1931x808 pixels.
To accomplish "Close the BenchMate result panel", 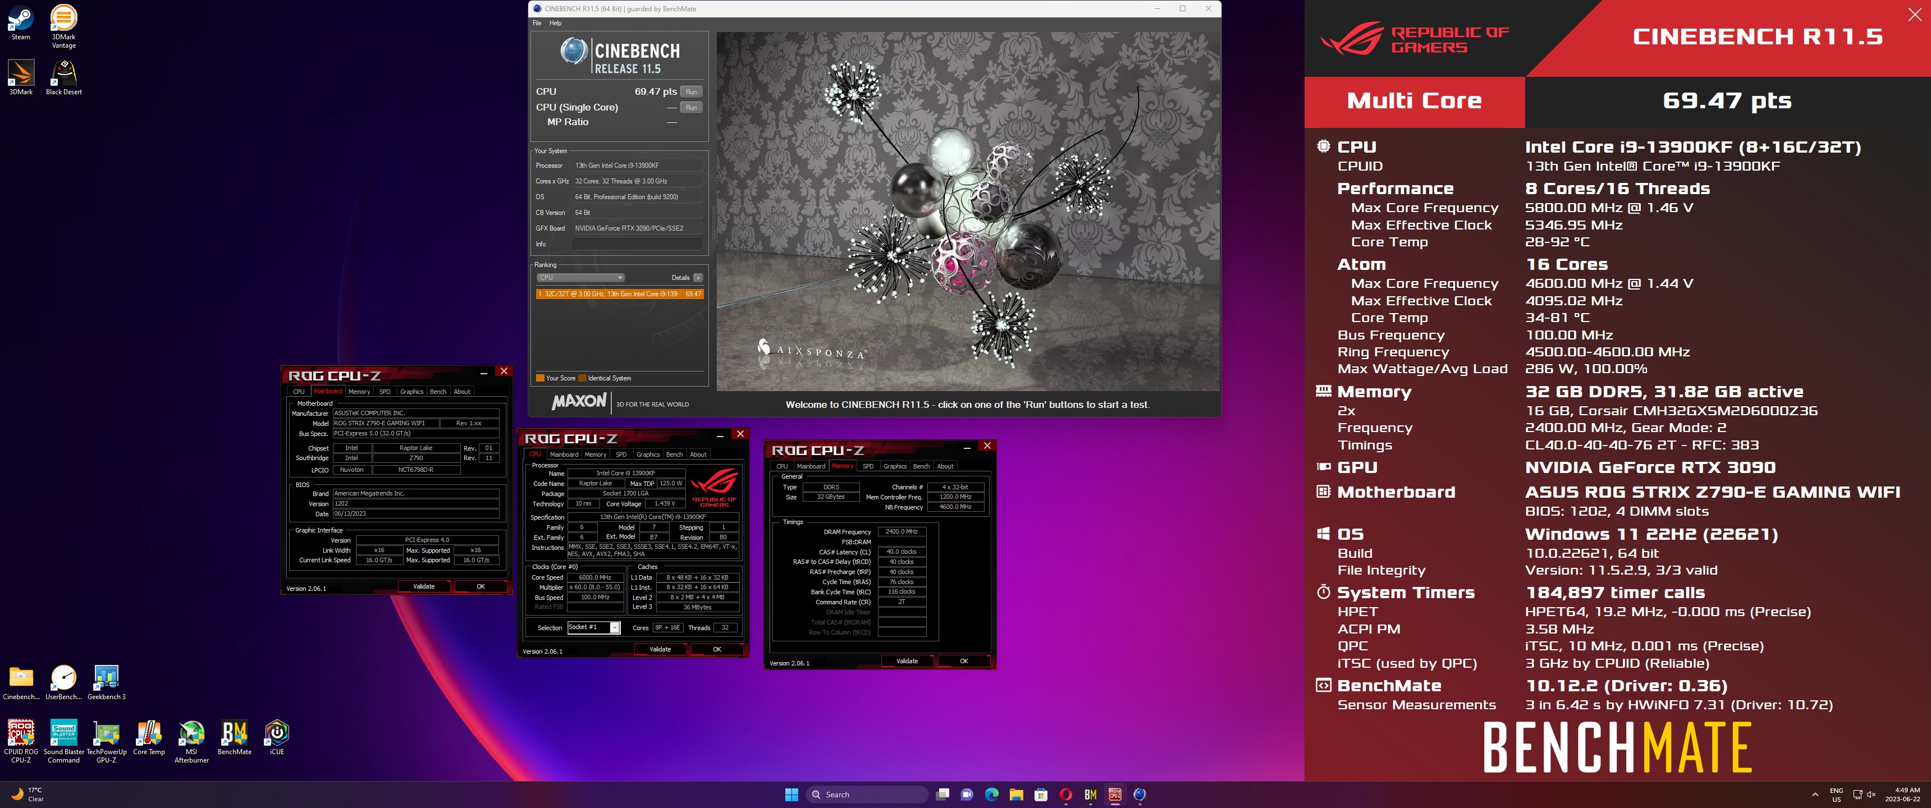I will coord(1915,15).
